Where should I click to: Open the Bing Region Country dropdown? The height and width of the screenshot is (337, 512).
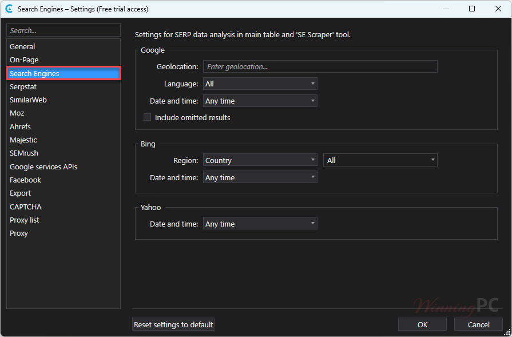pyautogui.click(x=260, y=161)
